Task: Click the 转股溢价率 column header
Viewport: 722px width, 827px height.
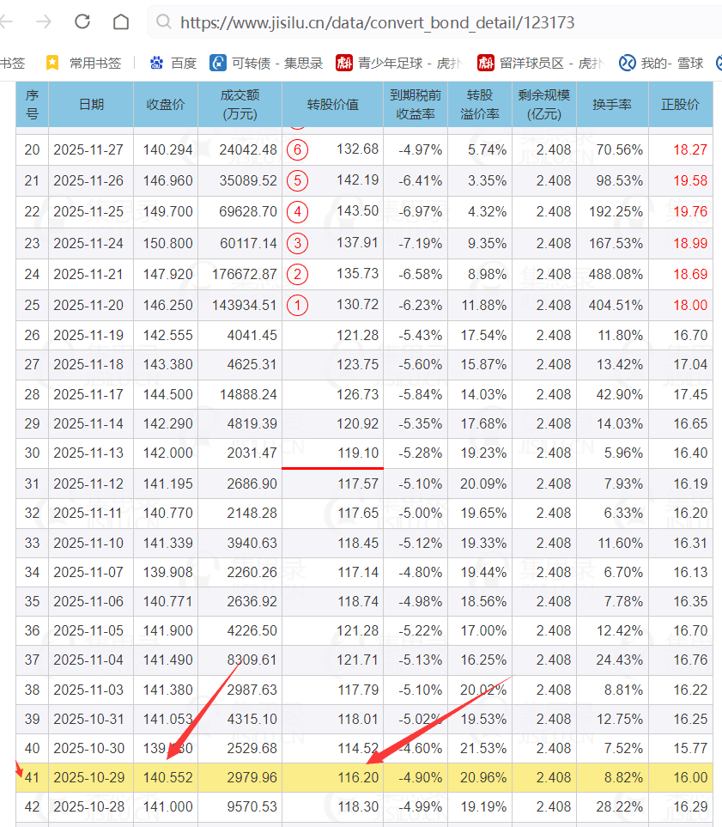Action: coord(479,104)
